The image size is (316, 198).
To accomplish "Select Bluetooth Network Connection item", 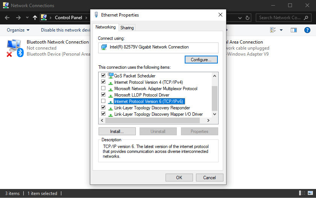I will pyautogui.click(x=49, y=48).
